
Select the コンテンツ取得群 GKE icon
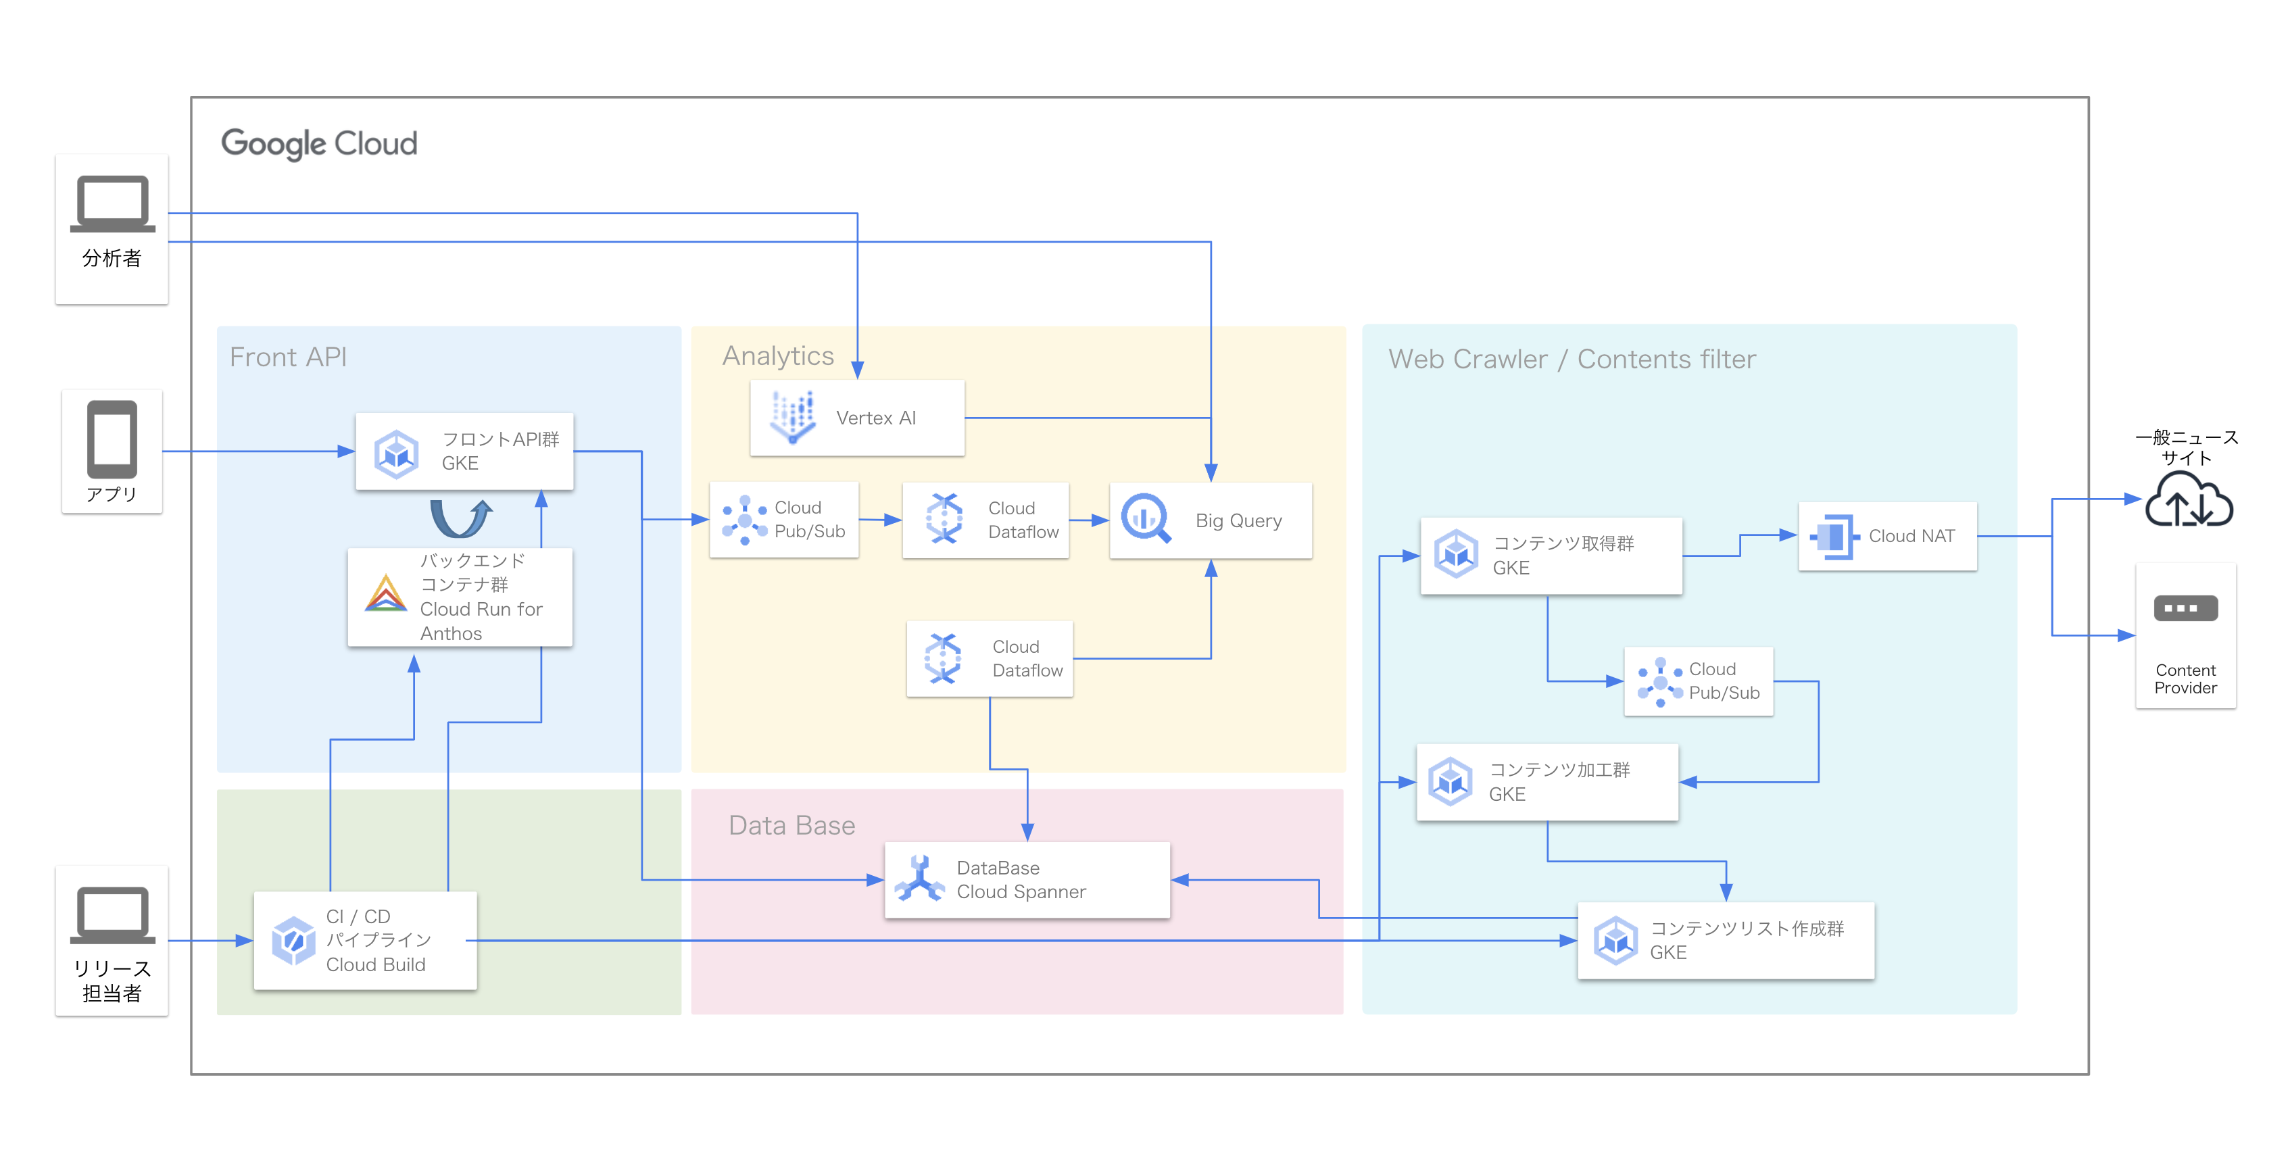[1456, 553]
